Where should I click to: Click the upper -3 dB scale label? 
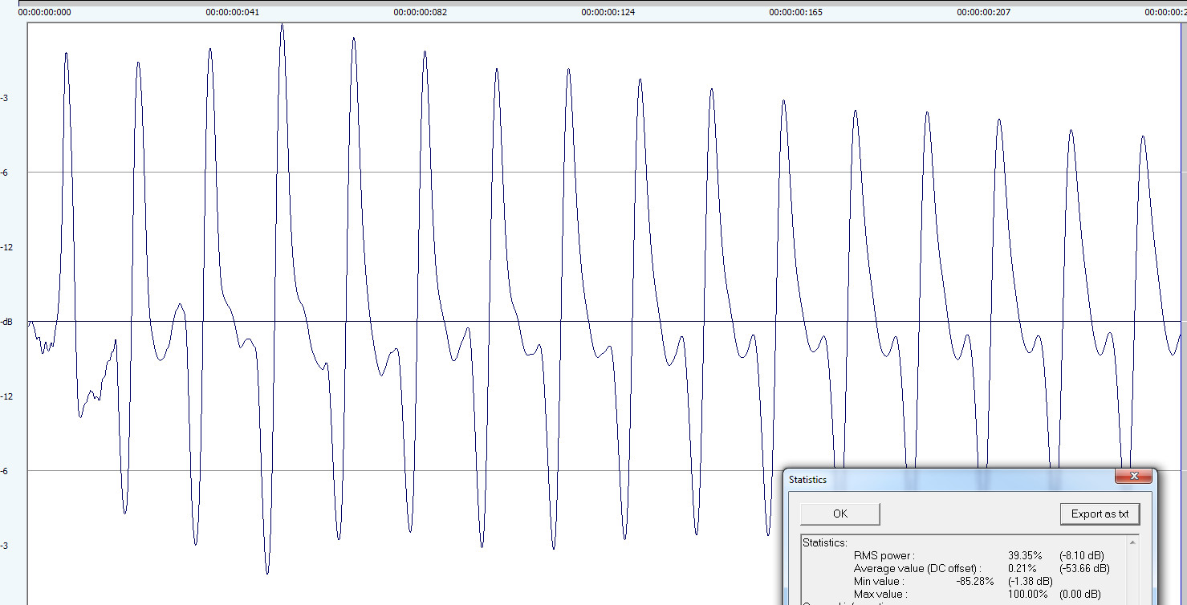[x=6, y=98]
